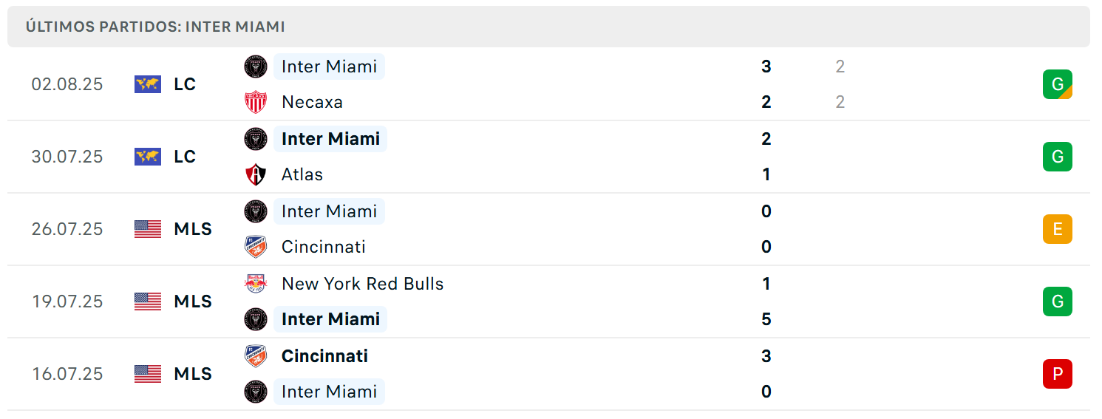Viewport: 1102px width, 419px height.
Task: Click the green G badge for 19.07.25
Action: tap(1058, 302)
